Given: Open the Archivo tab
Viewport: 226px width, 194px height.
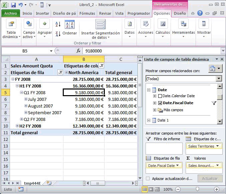Looking at the screenshot, I should pyautogui.click(x=11, y=13).
